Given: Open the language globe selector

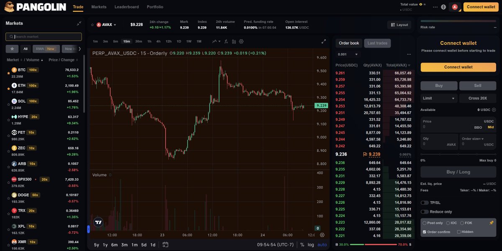Looking at the screenshot, I should coord(443,7).
